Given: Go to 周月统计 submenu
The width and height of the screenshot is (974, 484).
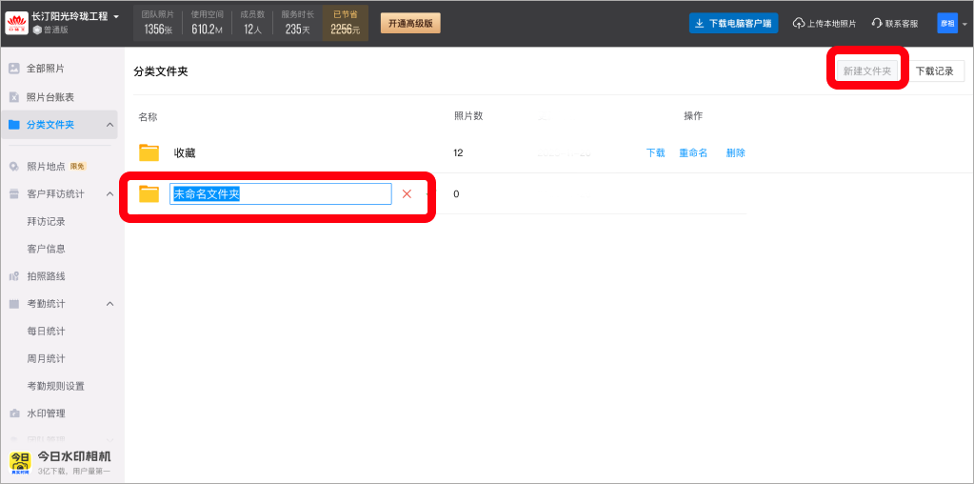Looking at the screenshot, I should pyautogui.click(x=46, y=358).
